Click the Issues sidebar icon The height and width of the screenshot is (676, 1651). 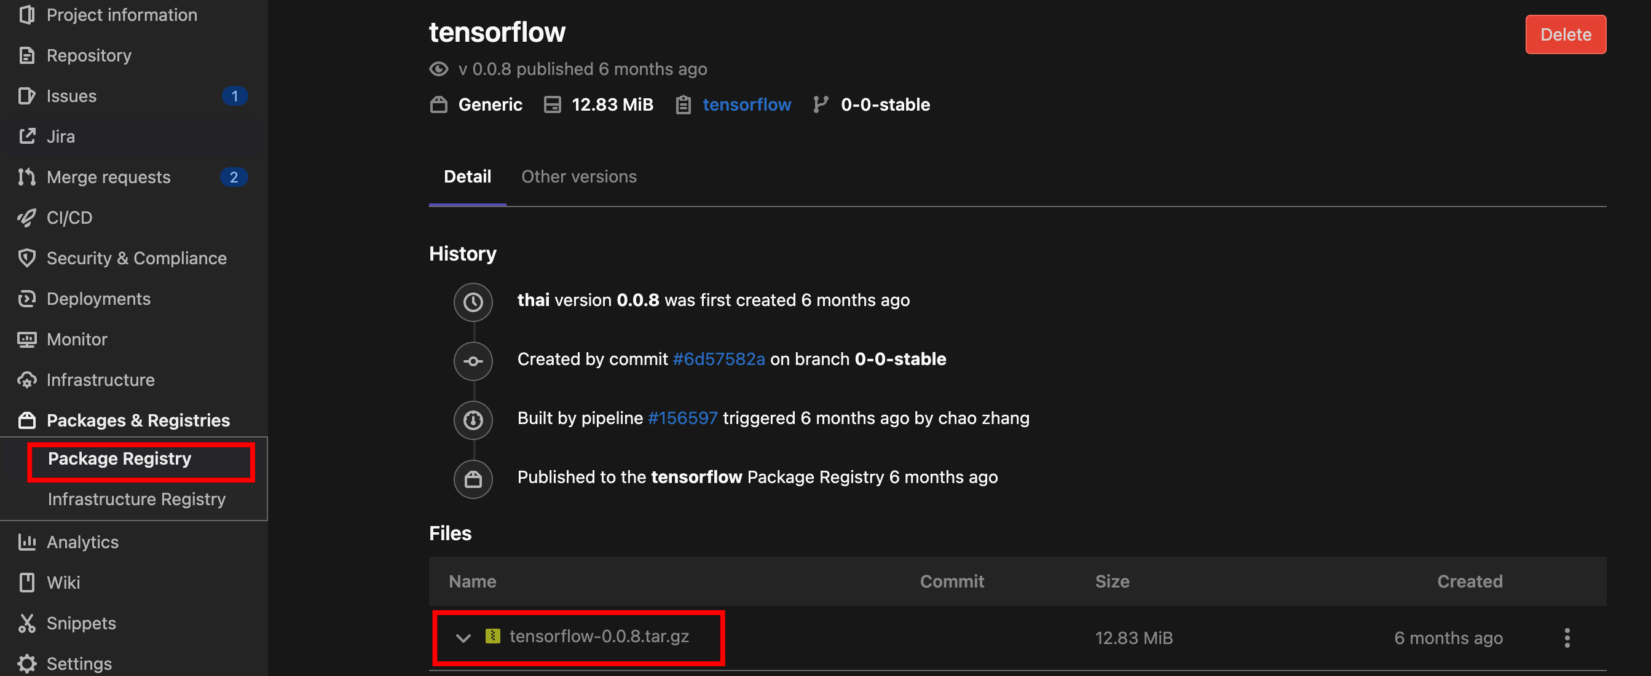point(26,96)
